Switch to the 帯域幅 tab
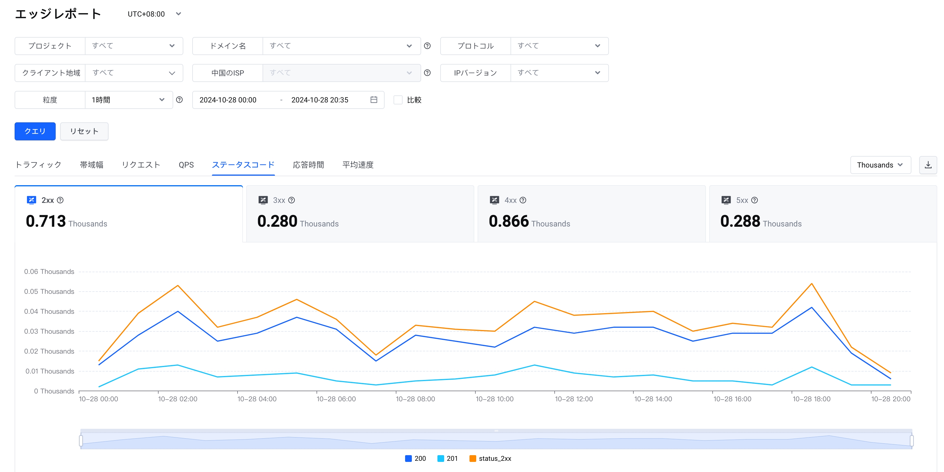 92,165
